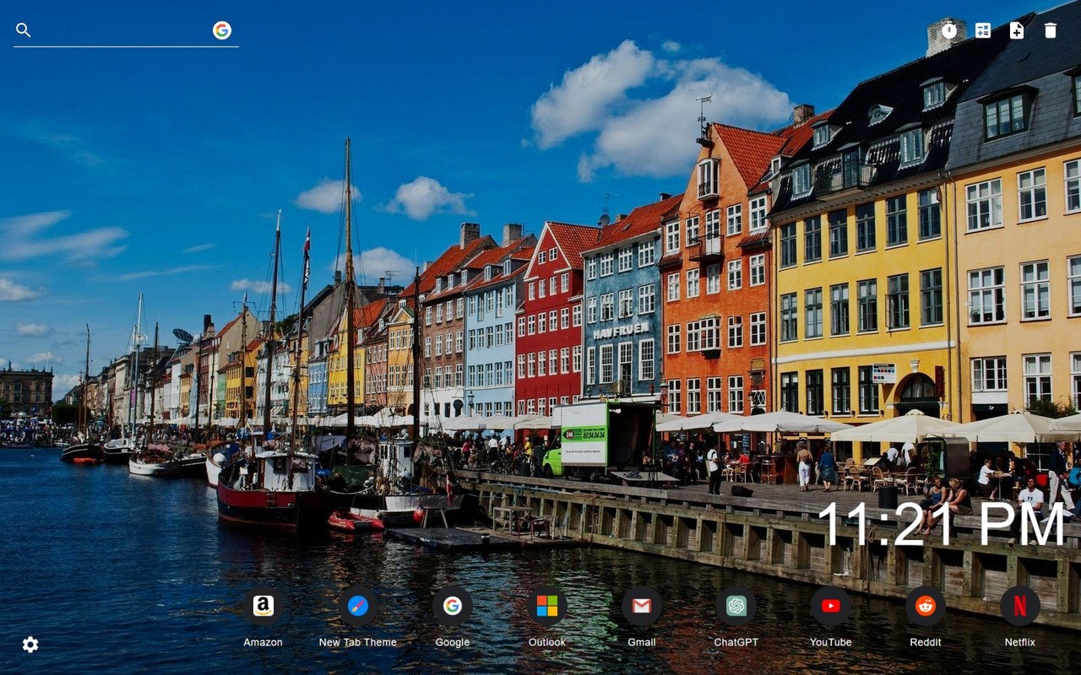Open the Google shortcut icon

453,606
